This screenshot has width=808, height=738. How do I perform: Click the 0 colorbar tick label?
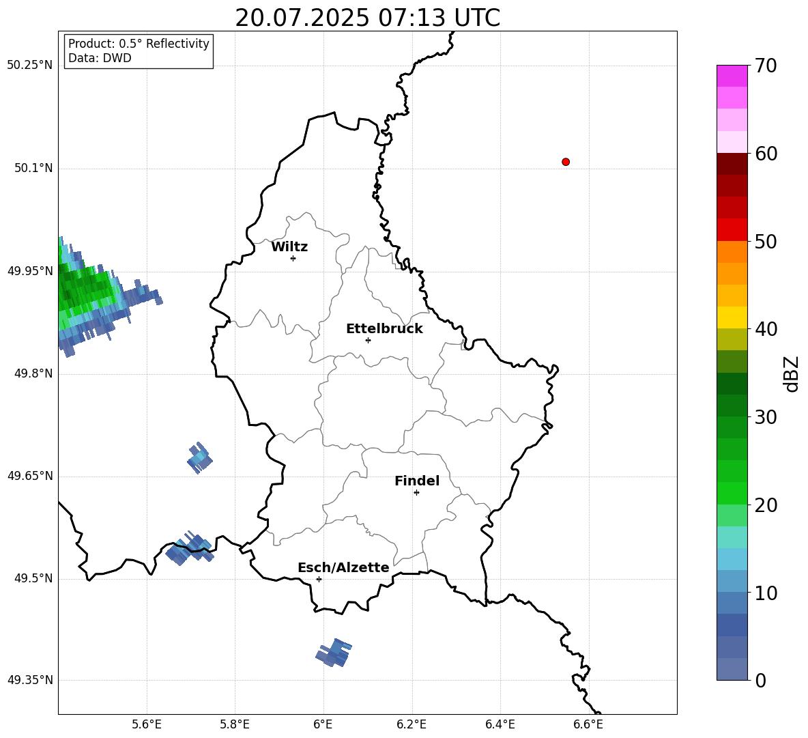(761, 681)
